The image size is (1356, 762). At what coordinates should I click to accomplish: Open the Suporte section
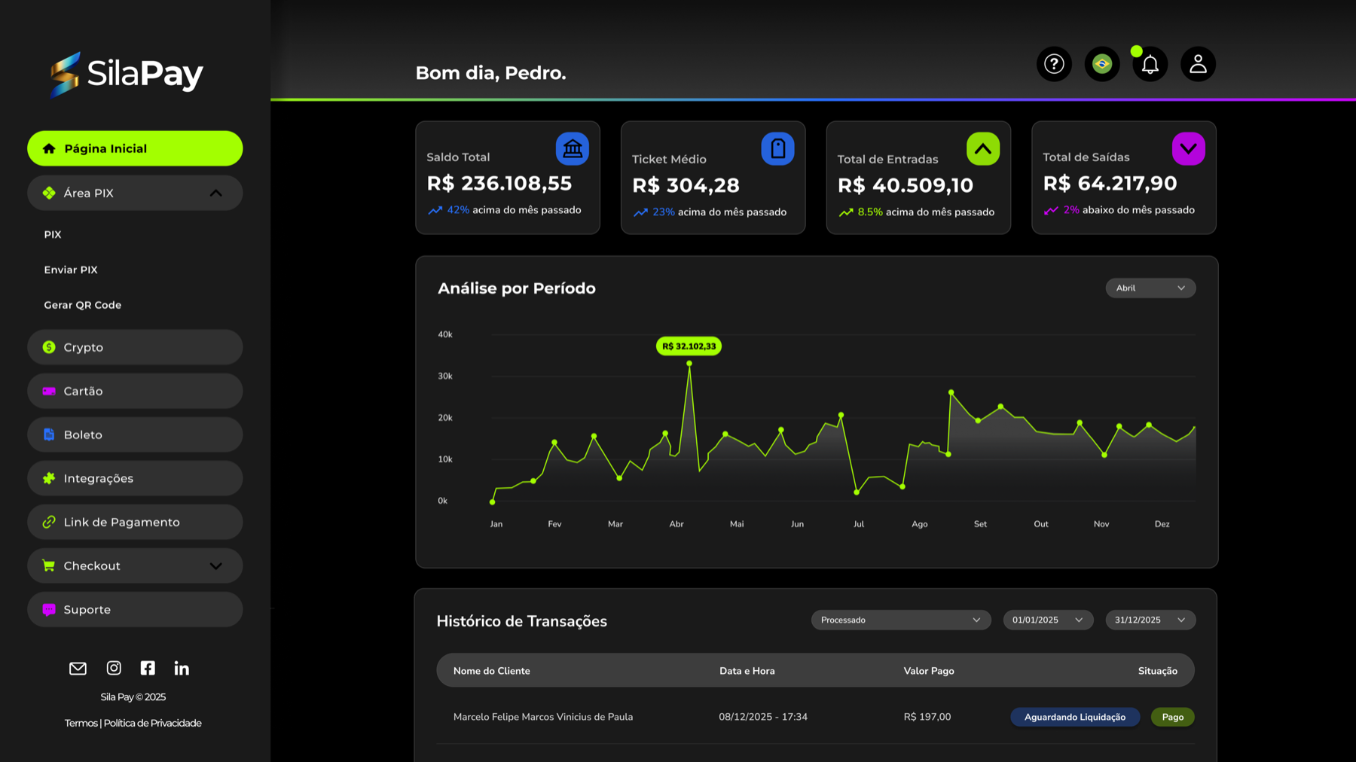coord(135,609)
